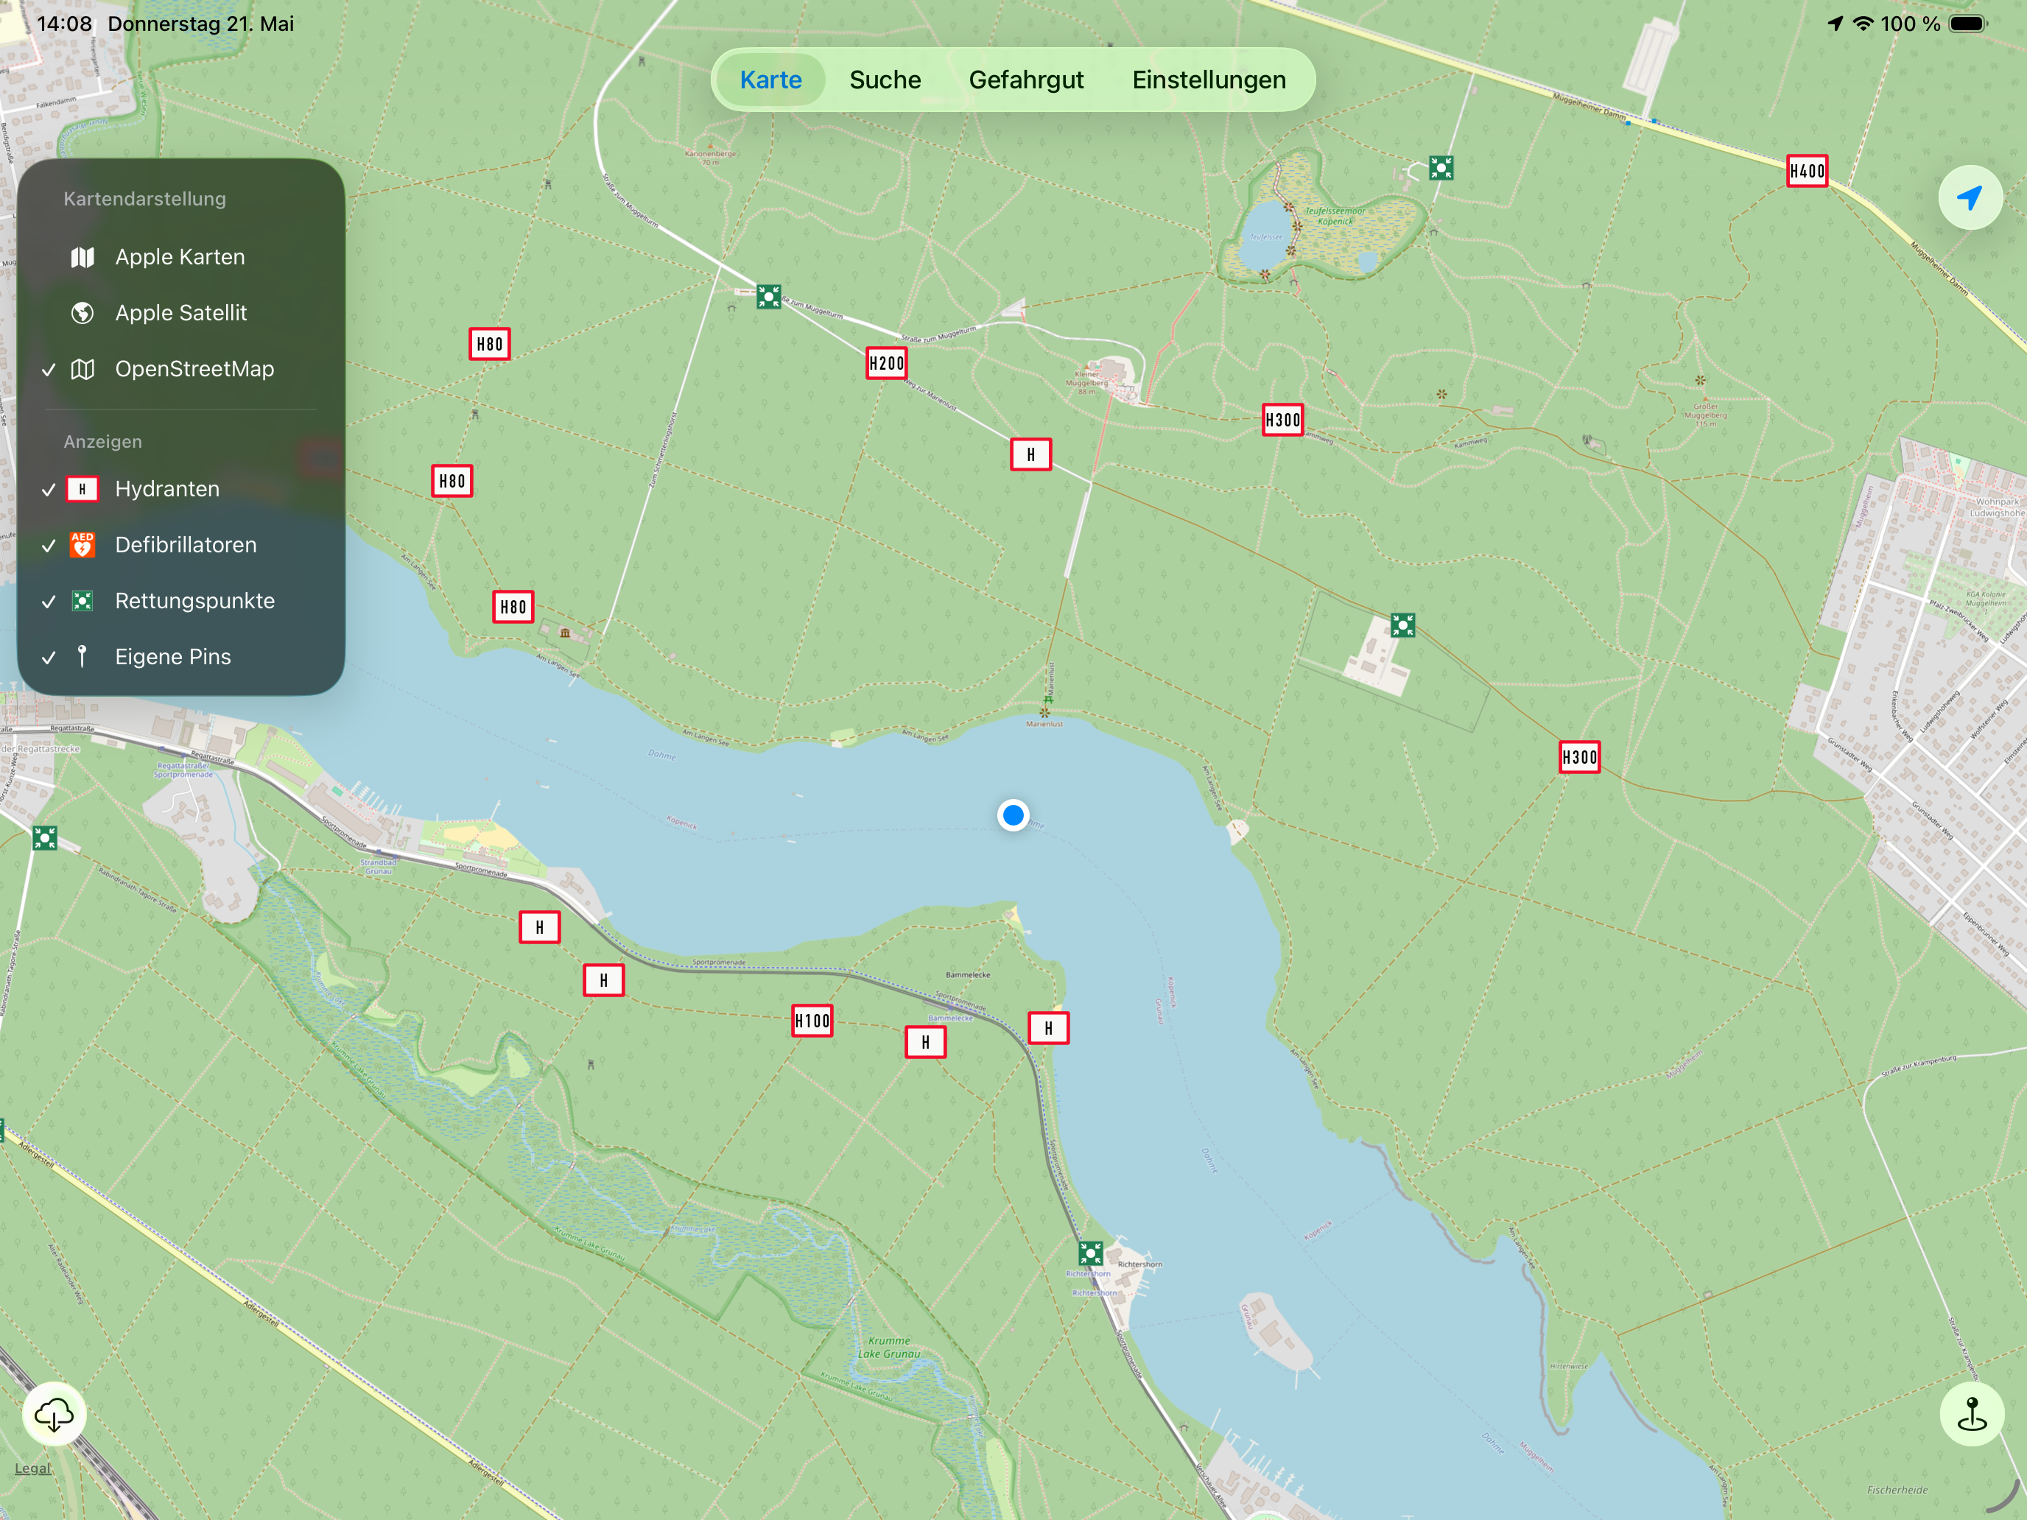Select rescue point by the forest clearing
The width and height of the screenshot is (2027, 1520).
pyautogui.click(x=1402, y=624)
